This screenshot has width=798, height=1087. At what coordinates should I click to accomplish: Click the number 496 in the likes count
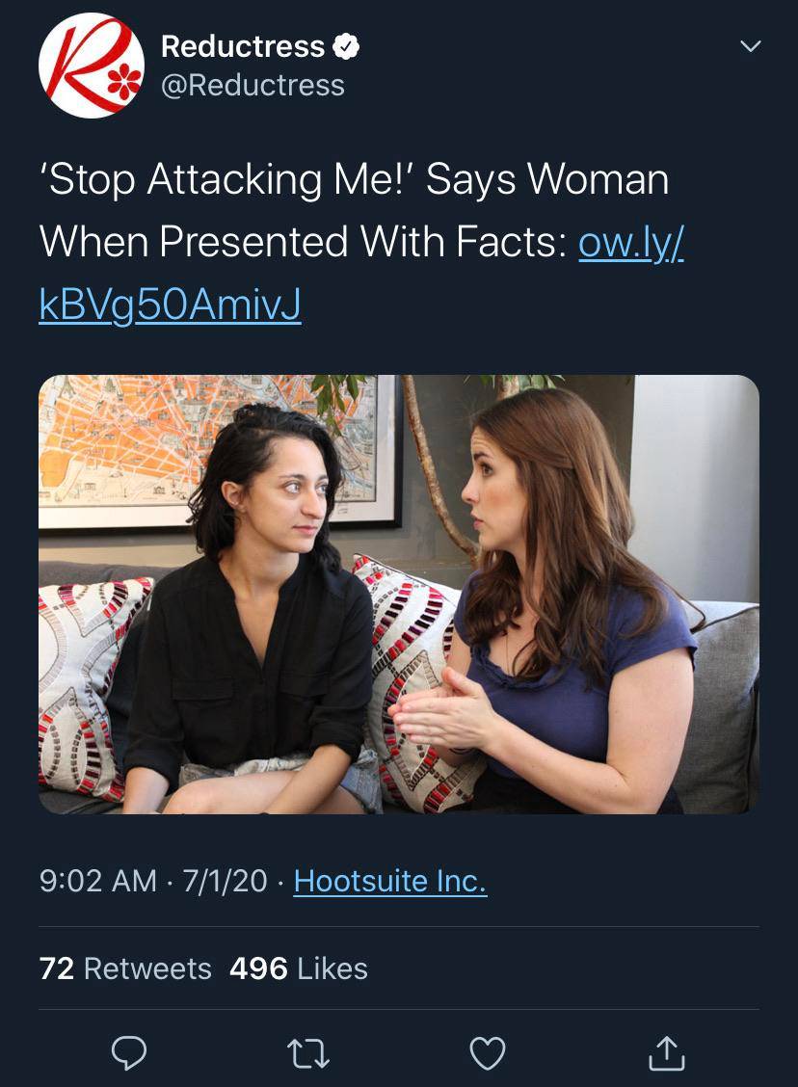(x=258, y=968)
